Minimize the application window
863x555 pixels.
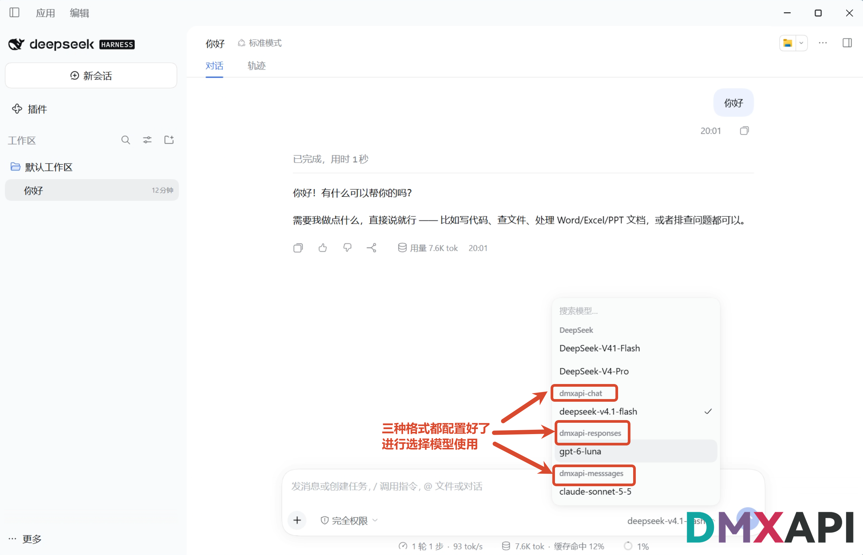787,13
